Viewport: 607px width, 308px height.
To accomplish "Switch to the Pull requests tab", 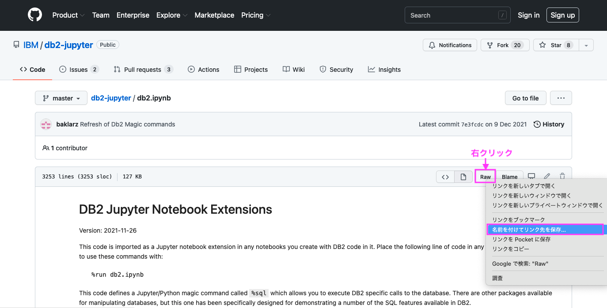I will (143, 70).
